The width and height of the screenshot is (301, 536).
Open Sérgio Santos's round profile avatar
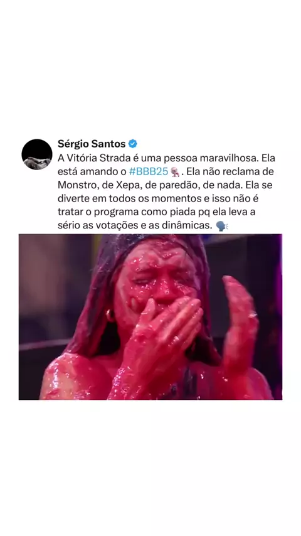tap(37, 154)
